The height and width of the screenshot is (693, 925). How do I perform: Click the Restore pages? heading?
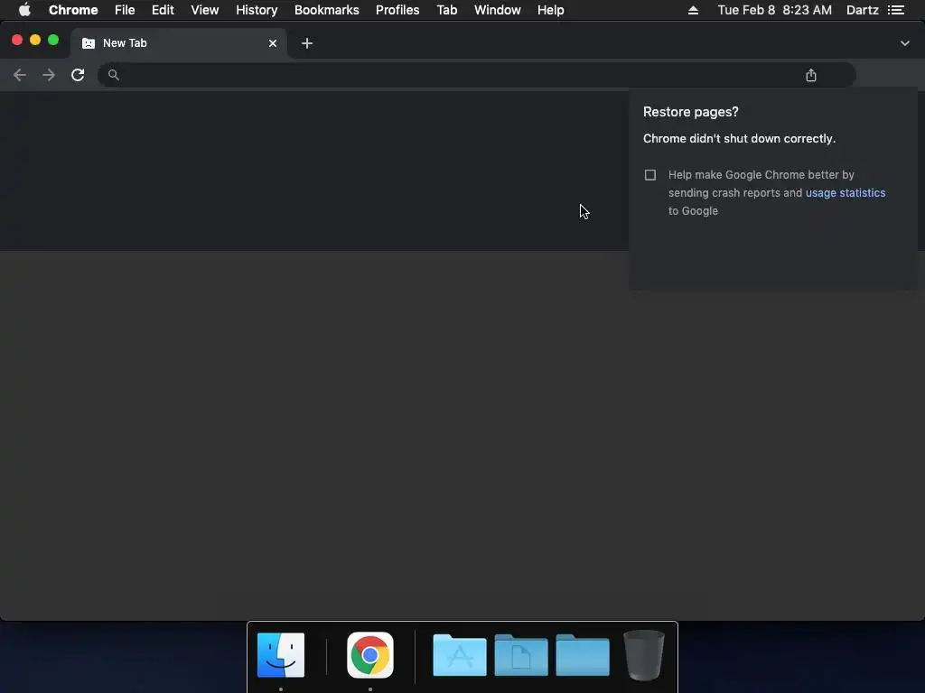691,112
